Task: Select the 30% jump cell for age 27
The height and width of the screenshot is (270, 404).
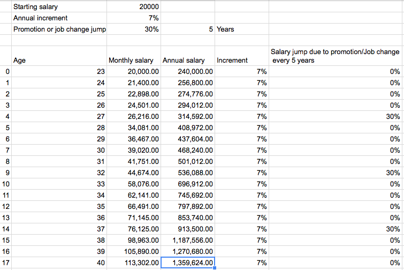Action: point(335,116)
